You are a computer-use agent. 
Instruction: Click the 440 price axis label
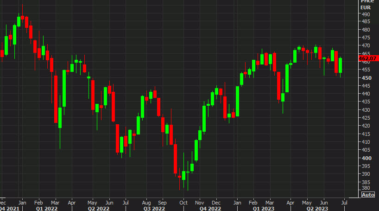click(366, 94)
